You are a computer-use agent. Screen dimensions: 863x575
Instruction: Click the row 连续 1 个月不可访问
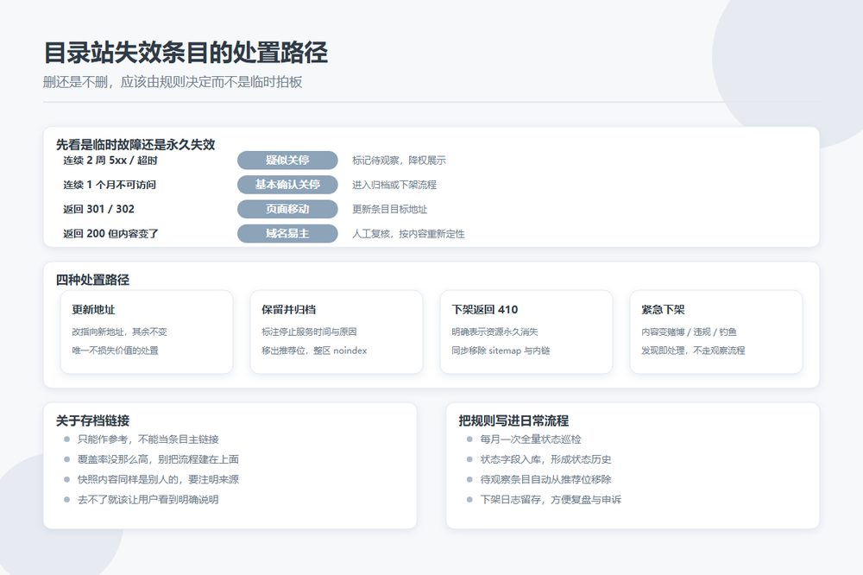110,185
